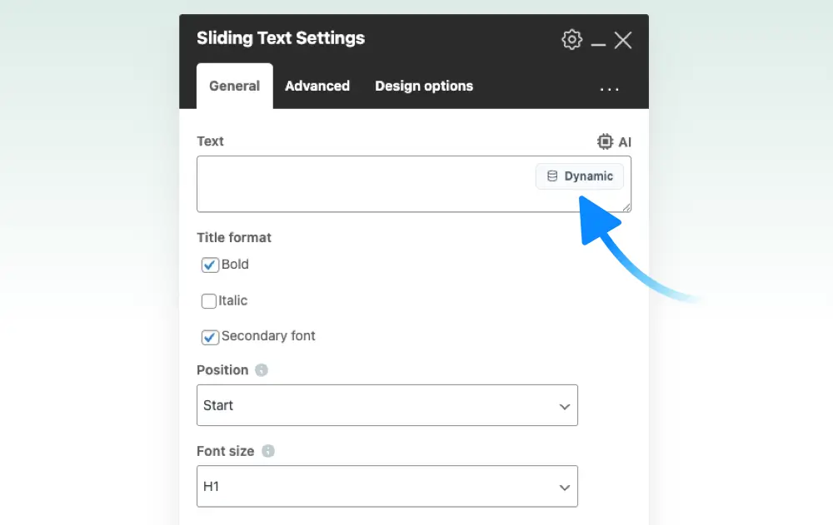The width and height of the screenshot is (833, 525).
Task: Click the chevron arrow of Position dropdown
Action: pos(564,407)
